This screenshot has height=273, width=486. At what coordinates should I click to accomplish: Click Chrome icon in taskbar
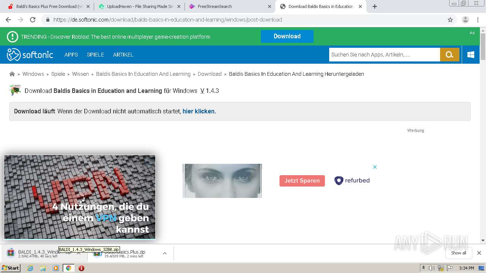[68, 268]
